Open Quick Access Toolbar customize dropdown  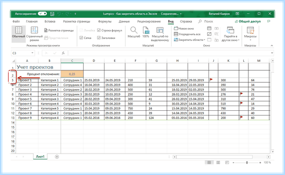[x=75, y=14]
